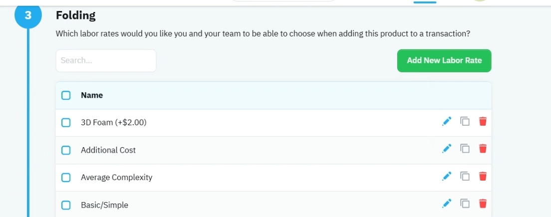Remove the Average Complexity labor rate
551x217 pixels.
(x=483, y=176)
